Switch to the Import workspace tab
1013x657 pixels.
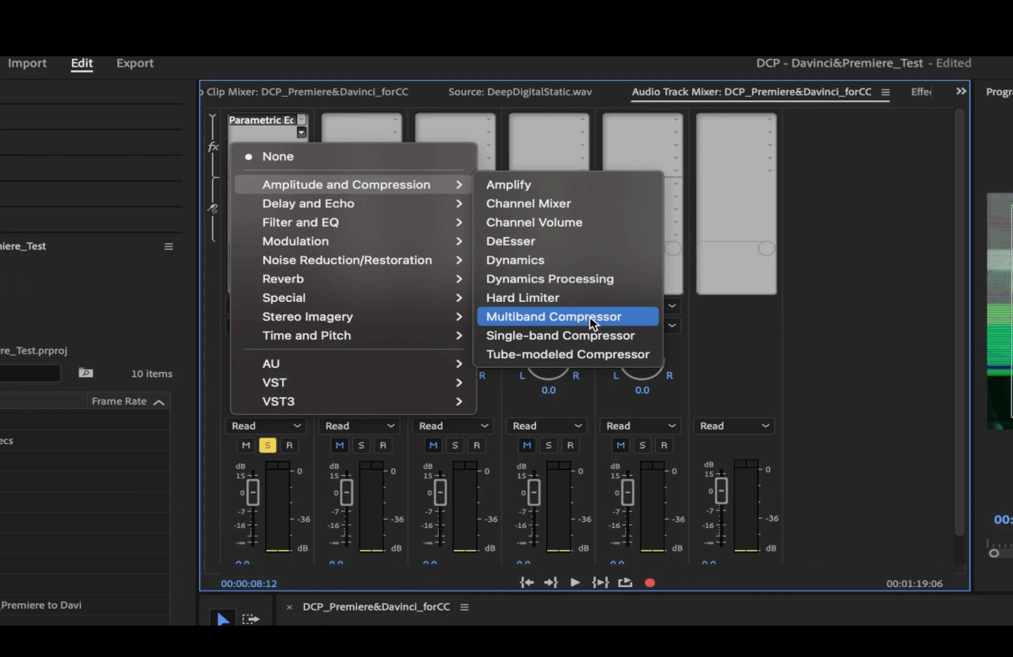(27, 63)
